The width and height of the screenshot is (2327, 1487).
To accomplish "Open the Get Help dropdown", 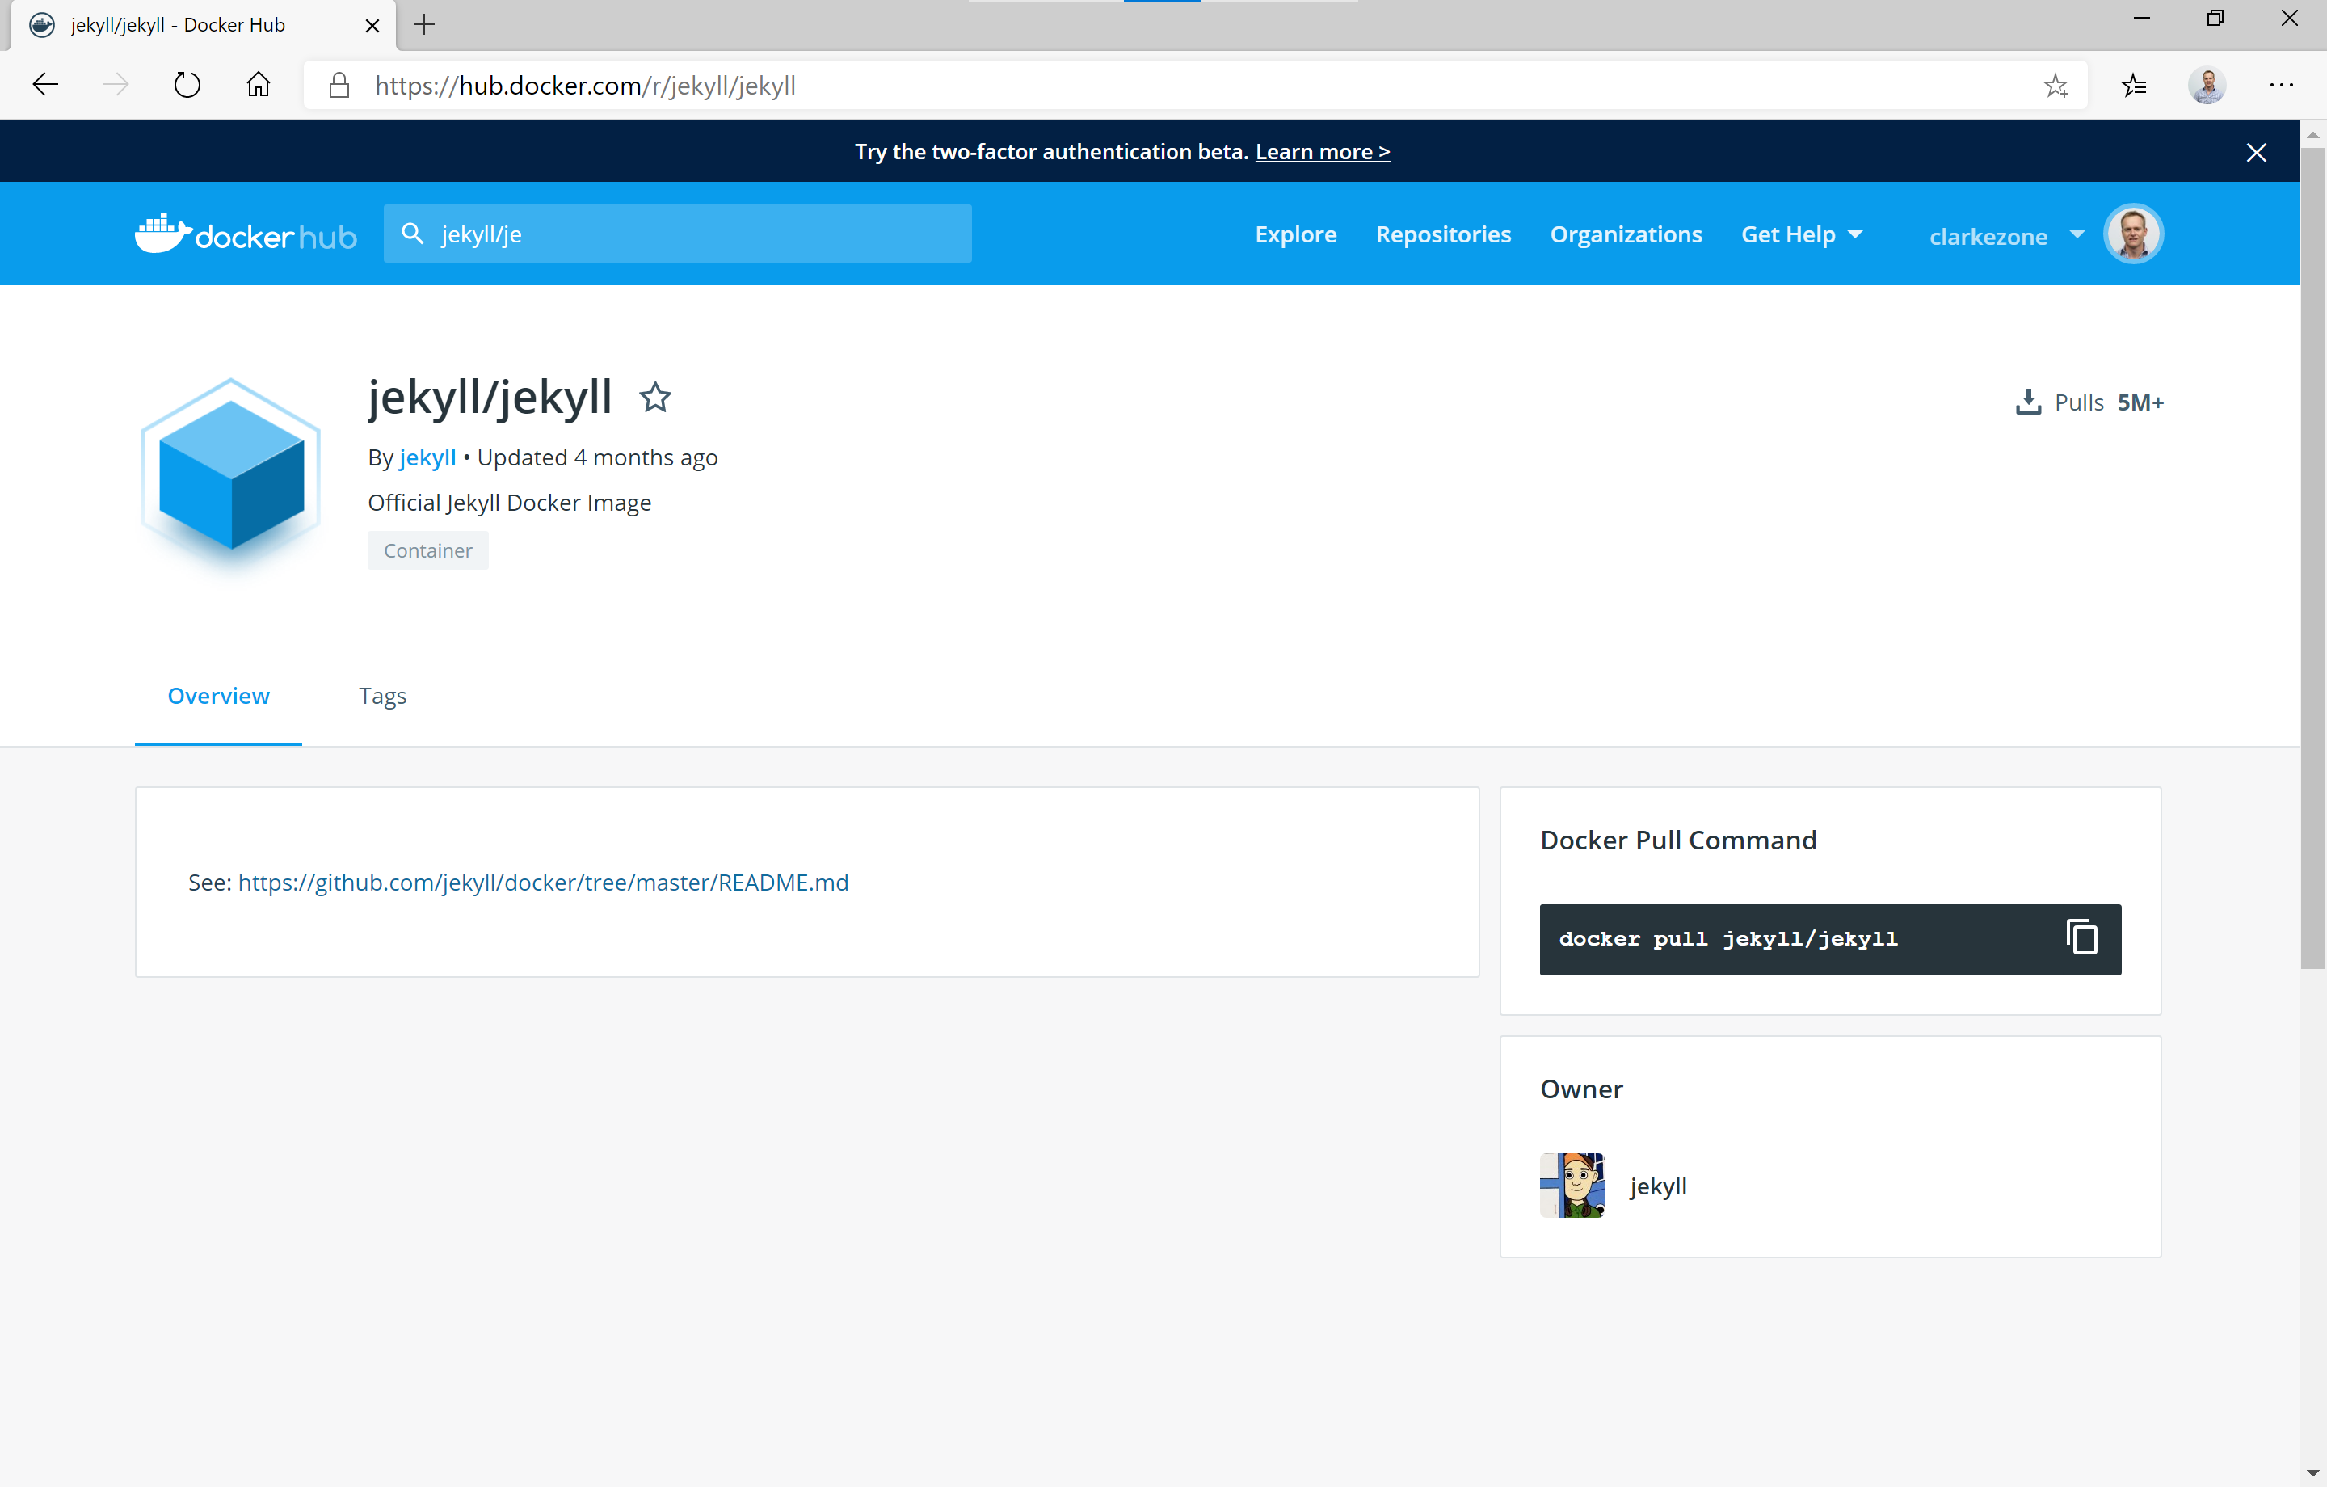I will click(x=1800, y=234).
